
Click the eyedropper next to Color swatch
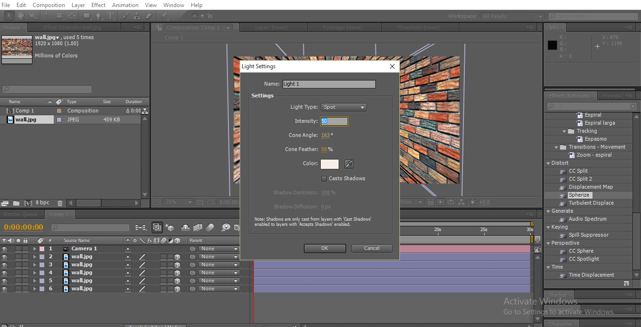pyautogui.click(x=349, y=164)
